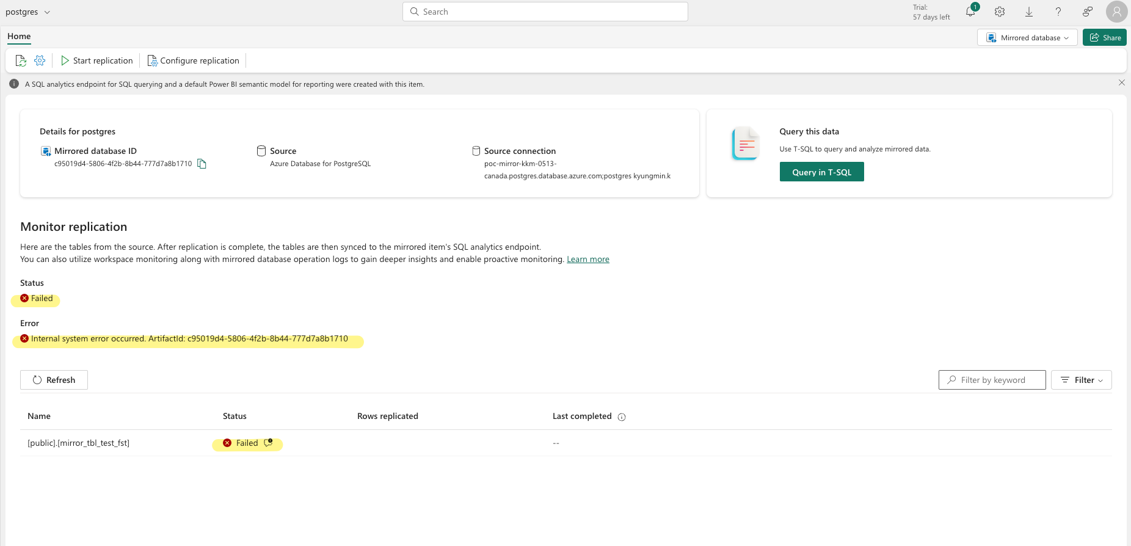Click the Name column header
1131x546 pixels.
pos(39,416)
